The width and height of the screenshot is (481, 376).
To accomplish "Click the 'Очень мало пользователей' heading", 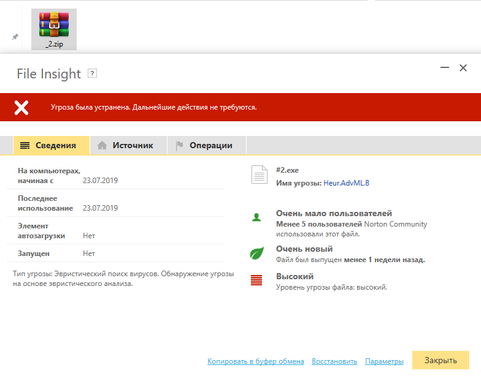I will coord(334,213).
